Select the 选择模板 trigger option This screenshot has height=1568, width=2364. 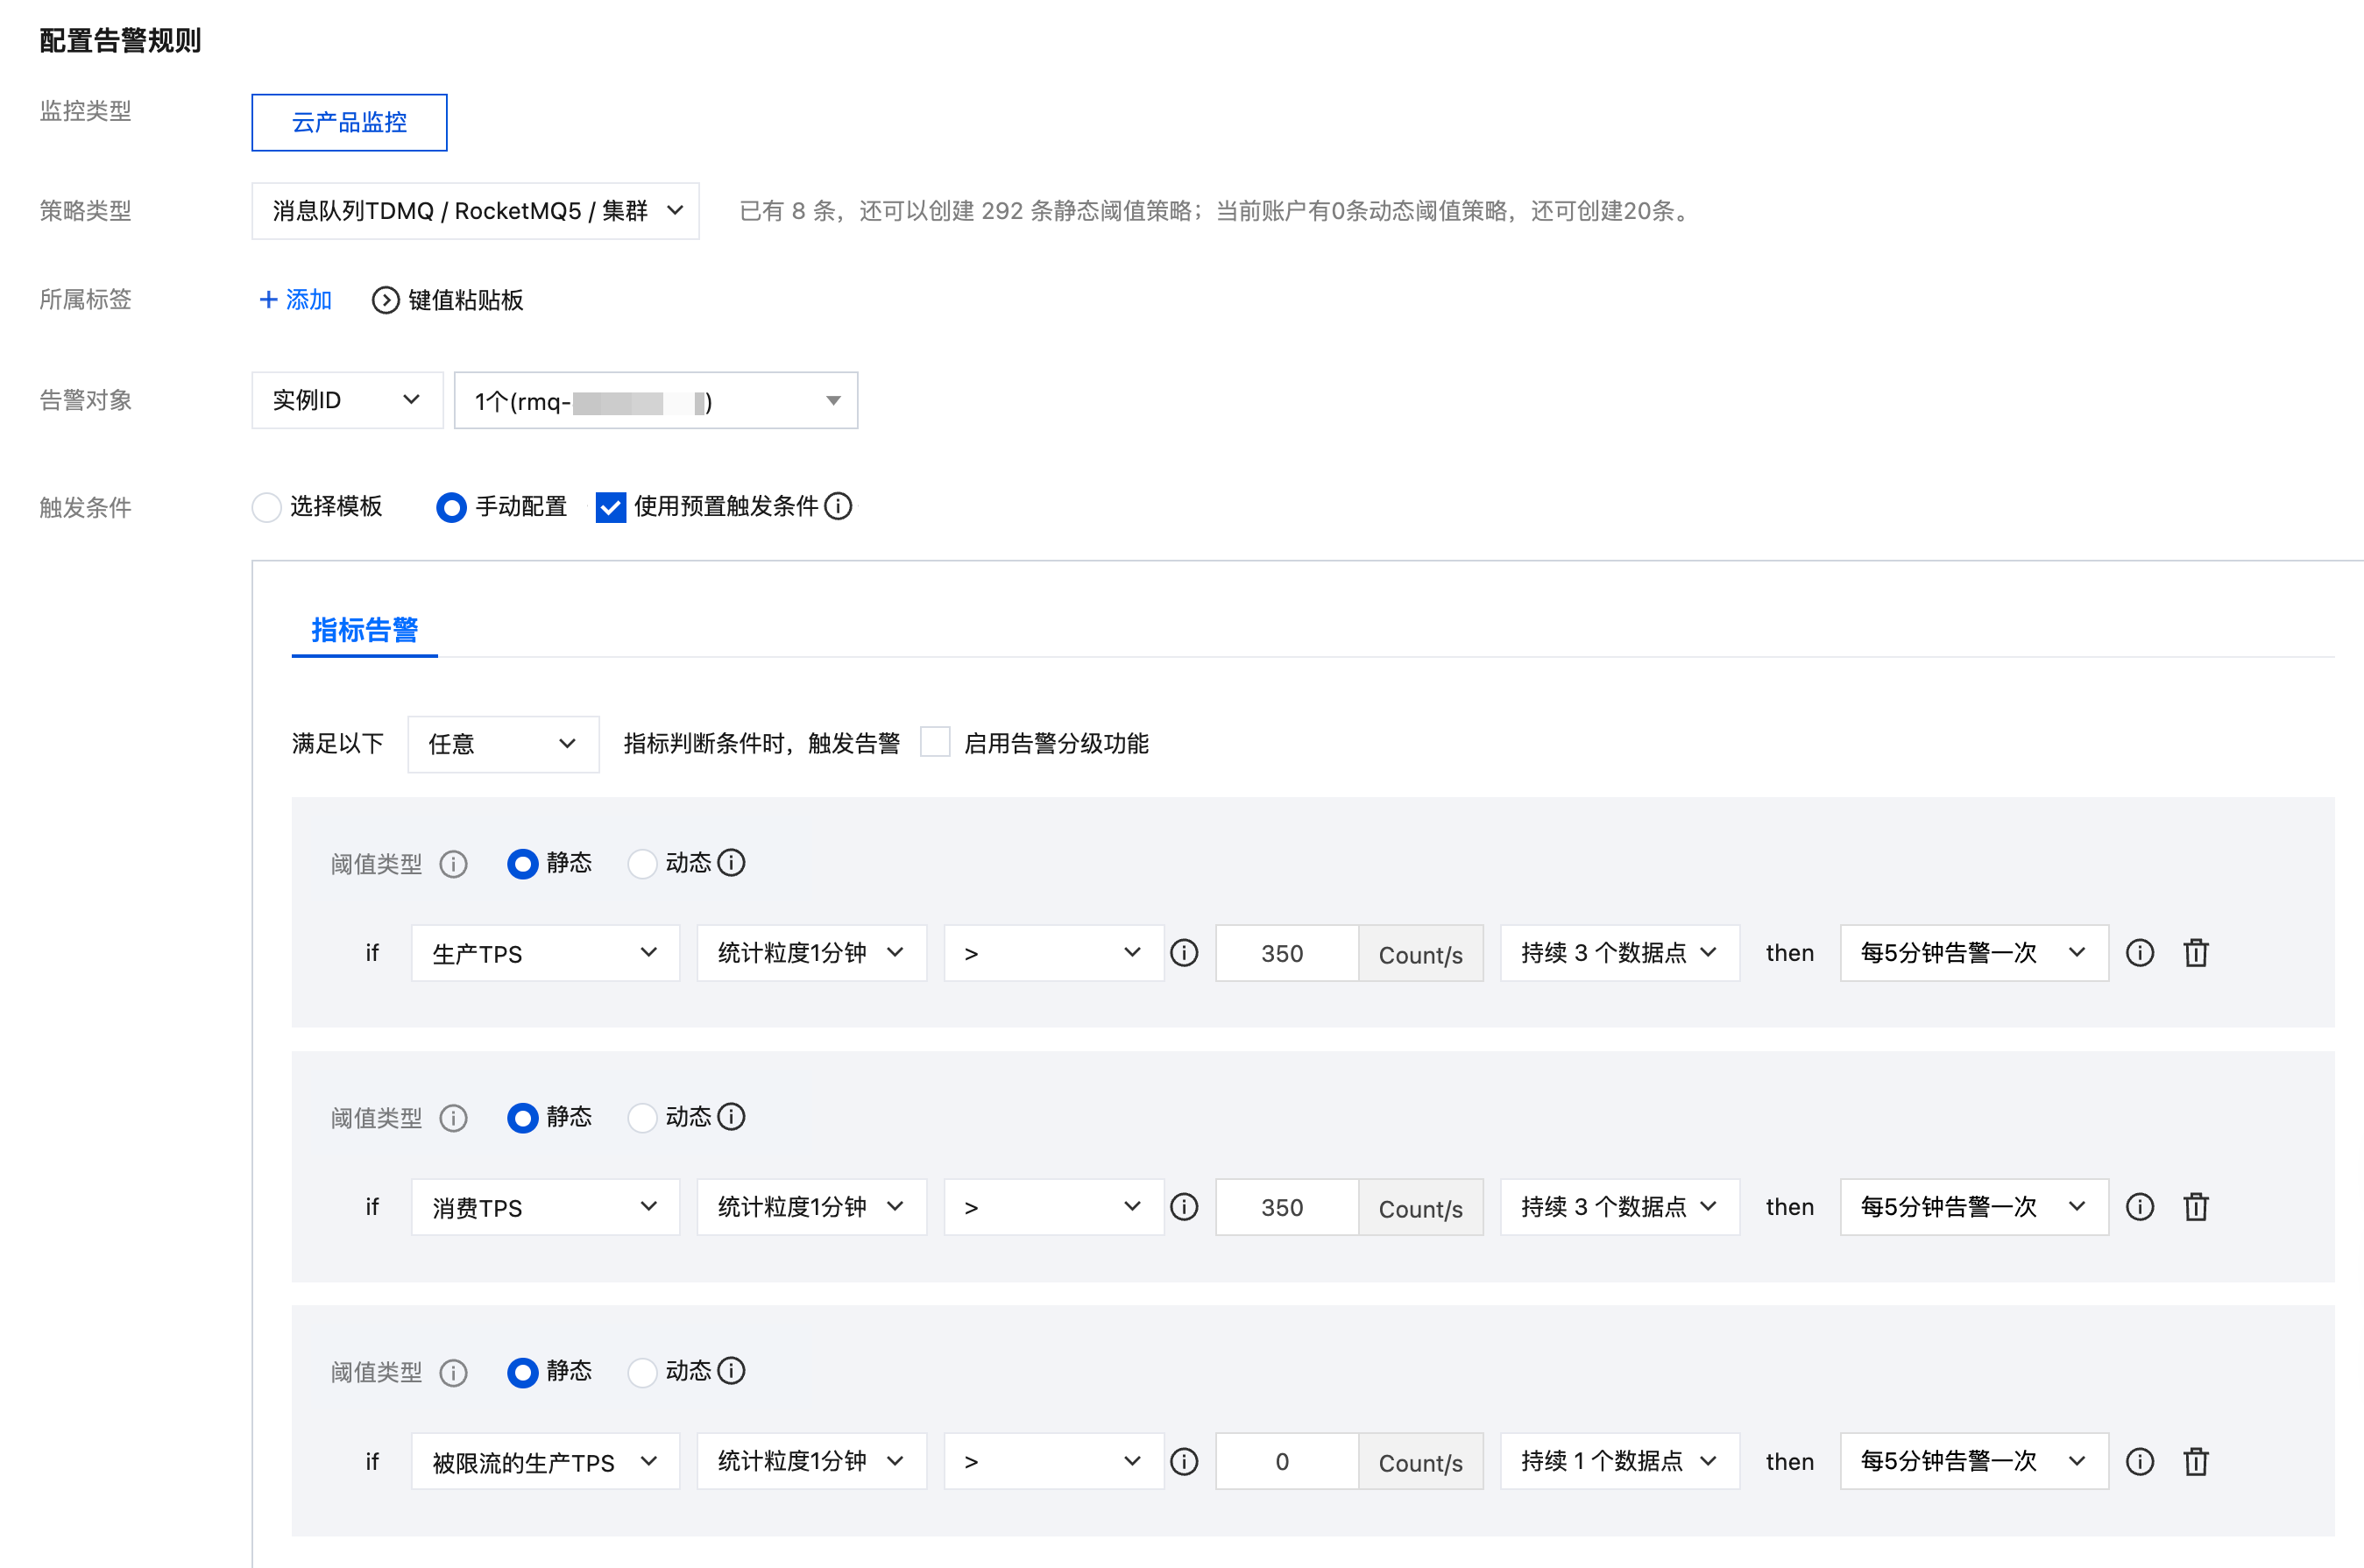coord(266,507)
